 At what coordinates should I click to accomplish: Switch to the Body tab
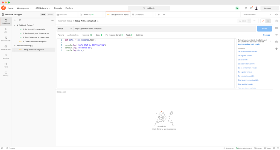pyautogui.click(x=99, y=35)
